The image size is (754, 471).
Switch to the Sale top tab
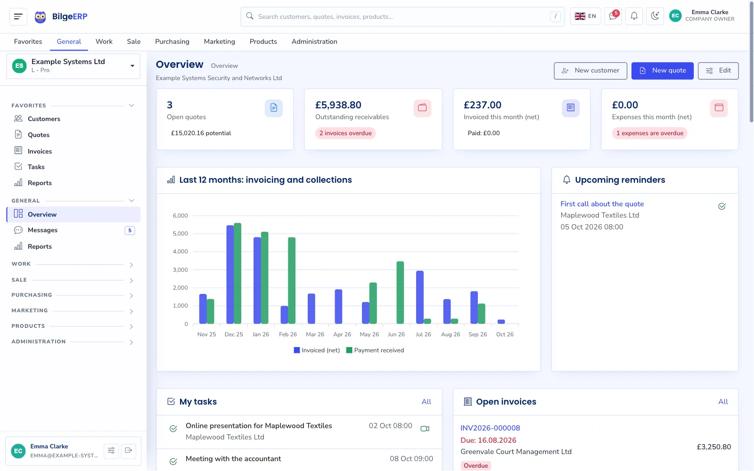coord(134,41)
